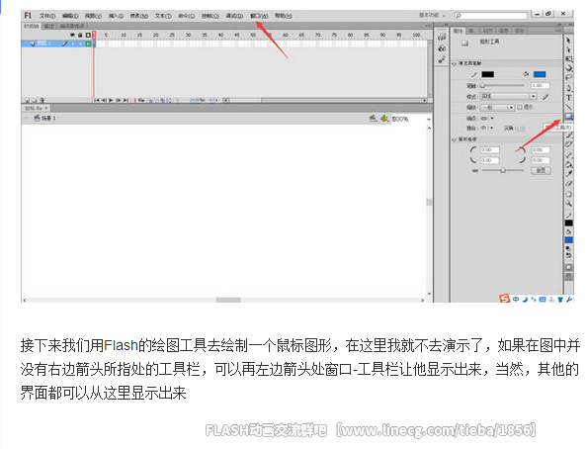The width and height of the screenshot is (587, 449).
Task: Click the Edit Scene icon
Action: tap(373, 119)
